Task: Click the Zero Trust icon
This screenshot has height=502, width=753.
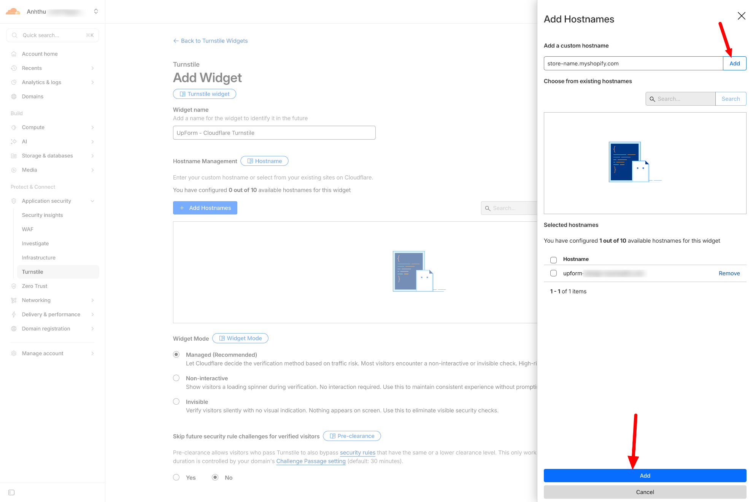Action: coord(14,286)
